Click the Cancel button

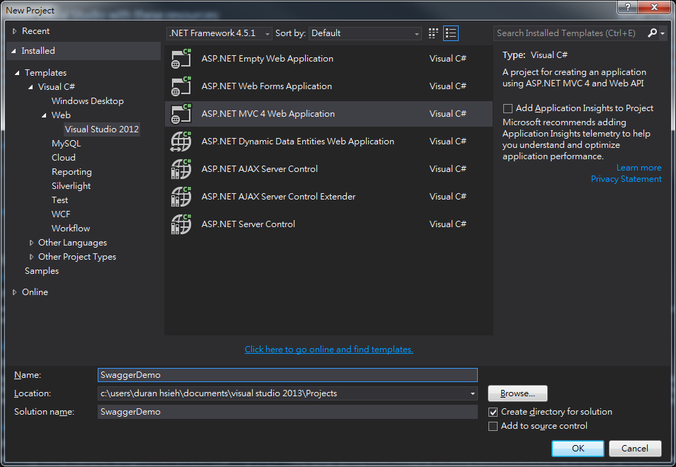click(x=635, y=449)
